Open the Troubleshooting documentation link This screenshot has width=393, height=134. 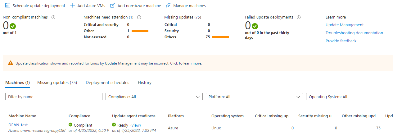pyautogui.click(x=354, y=33)
